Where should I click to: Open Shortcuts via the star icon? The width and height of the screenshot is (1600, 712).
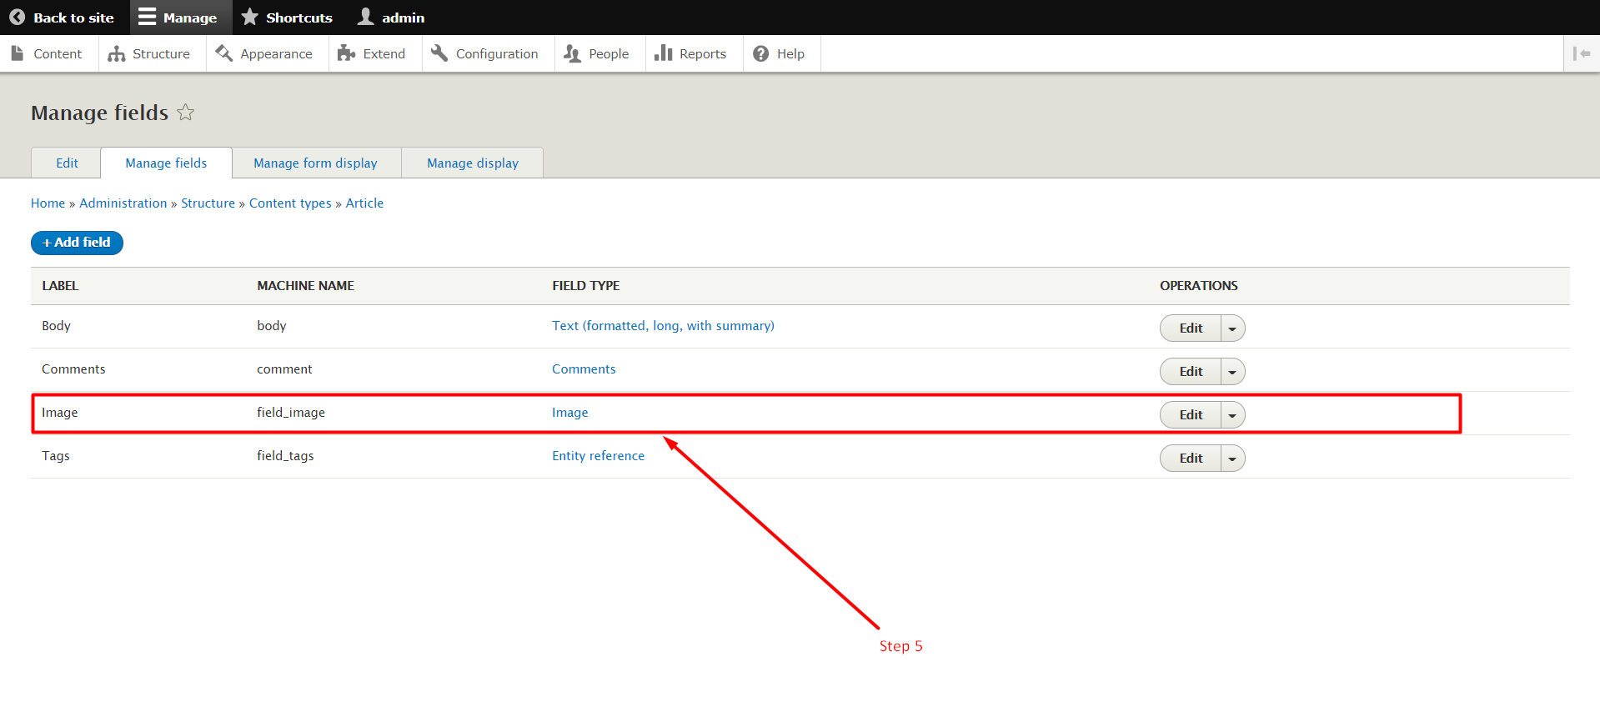click(x=249, y=17)
